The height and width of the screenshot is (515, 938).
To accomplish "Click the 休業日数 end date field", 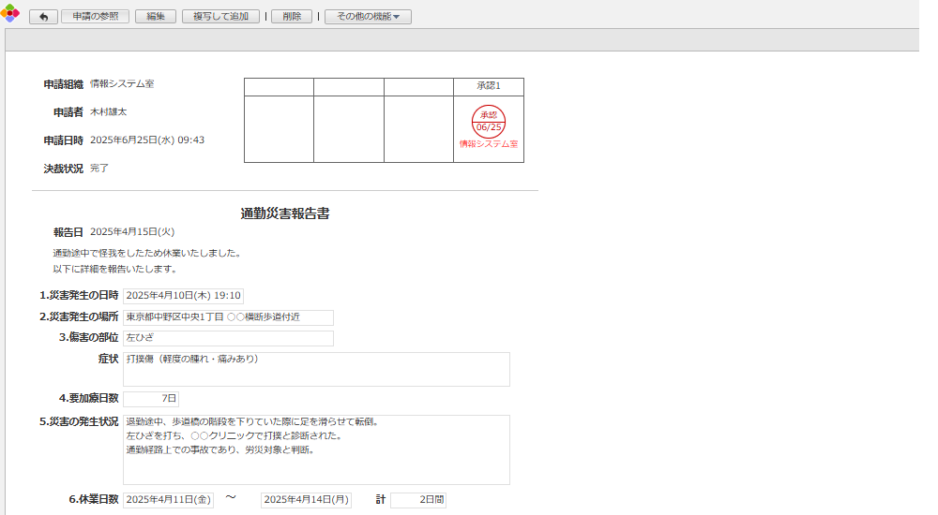I will pos(306,500).
